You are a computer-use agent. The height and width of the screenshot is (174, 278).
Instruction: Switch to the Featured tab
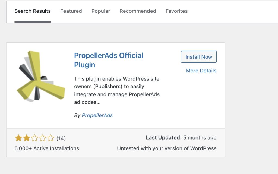point(71,11)
